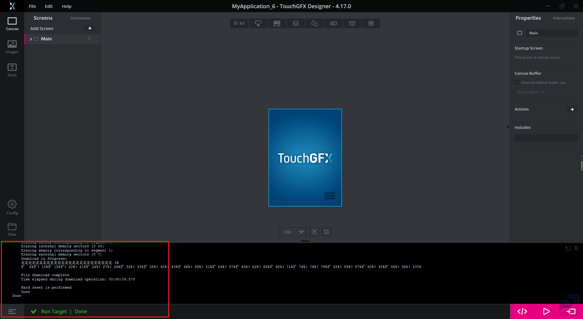Click the startup screen arrow on Main row
Screen dimensions: 583x319
tap(90, 39)
